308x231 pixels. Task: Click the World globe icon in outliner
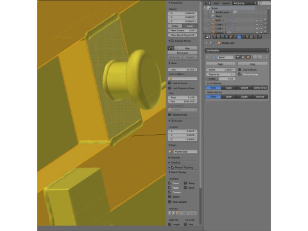click(x=213, y=16)
